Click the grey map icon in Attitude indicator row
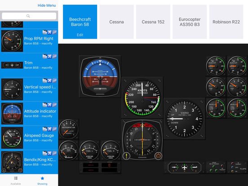Screen dimensions: 248x186 [54, 105]
